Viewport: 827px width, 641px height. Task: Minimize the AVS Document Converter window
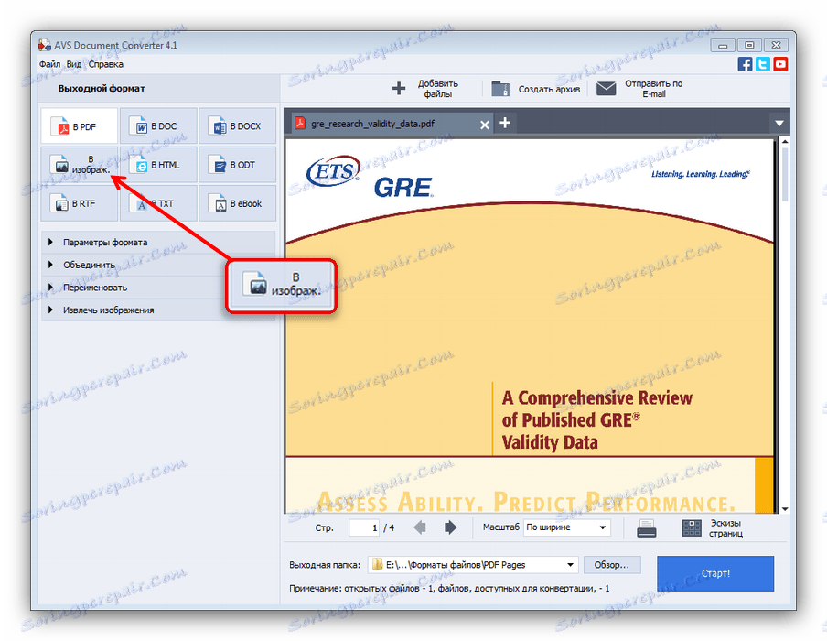pyautogui.click(x=723, y=46)
